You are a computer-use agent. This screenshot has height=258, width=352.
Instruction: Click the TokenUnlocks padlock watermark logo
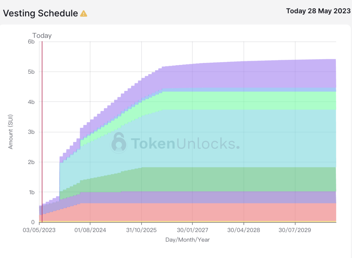[x=119, y=143]
